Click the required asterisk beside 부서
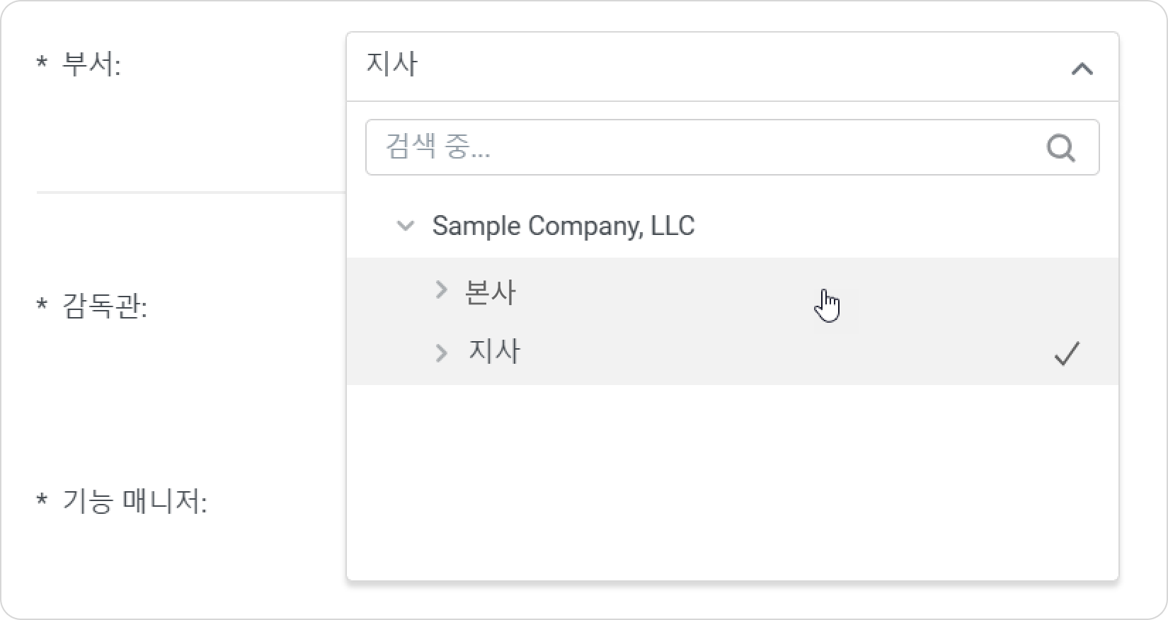Image resolution: width=1168 pixels, height=620 pixels. pos(42,64)
